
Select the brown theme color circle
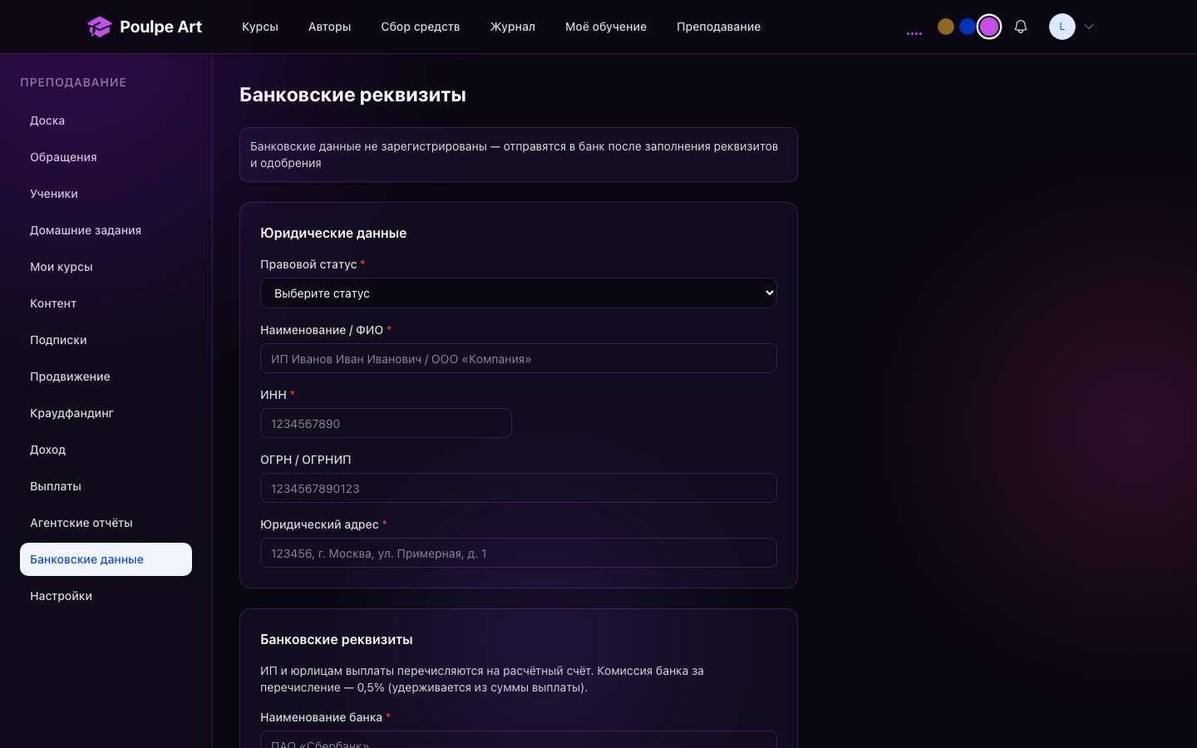[946, 27]
